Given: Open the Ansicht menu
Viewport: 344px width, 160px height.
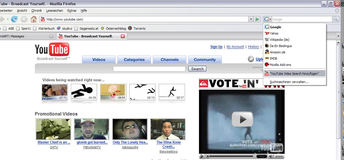Looking at the screenshot, I should click(22, 11).
